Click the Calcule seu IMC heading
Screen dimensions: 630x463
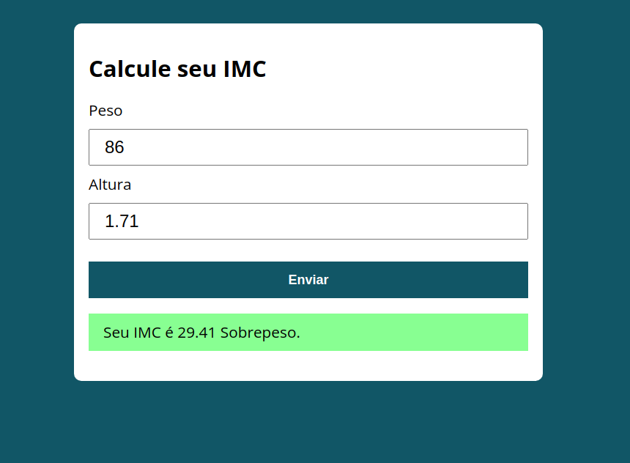[x=177, y=69]
